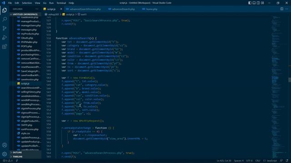The width and height of the screenshot is (291, 163).
Task: Open the Run menu
Action: pyautogui.click(x=51, y=3)
